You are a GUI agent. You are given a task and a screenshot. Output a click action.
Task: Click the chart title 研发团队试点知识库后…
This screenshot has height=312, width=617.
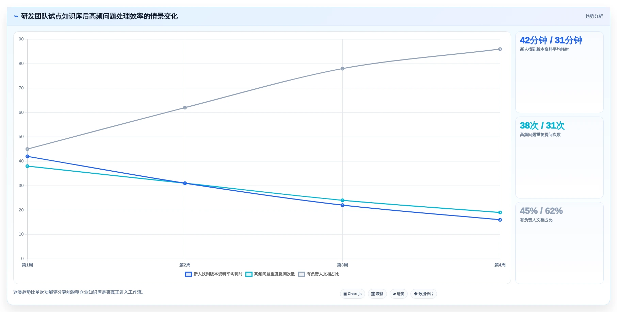99,16
